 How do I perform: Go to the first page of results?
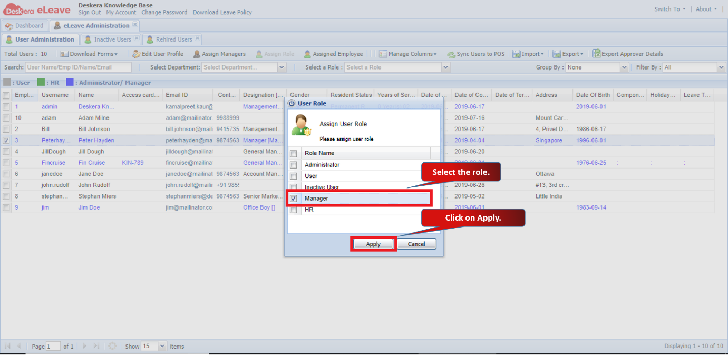pyautogui.click(x=7, y=346)
